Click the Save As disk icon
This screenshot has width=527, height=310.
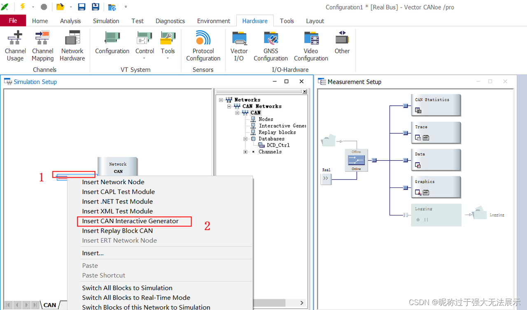point(95,7)
